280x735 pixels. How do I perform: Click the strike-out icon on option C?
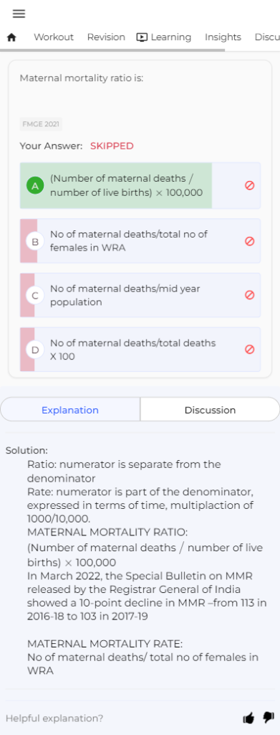pyautogui.click(x=250, y=295)
